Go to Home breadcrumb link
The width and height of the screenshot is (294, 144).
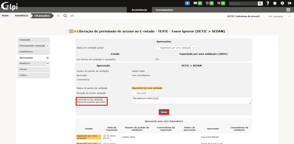click(5, 16)
